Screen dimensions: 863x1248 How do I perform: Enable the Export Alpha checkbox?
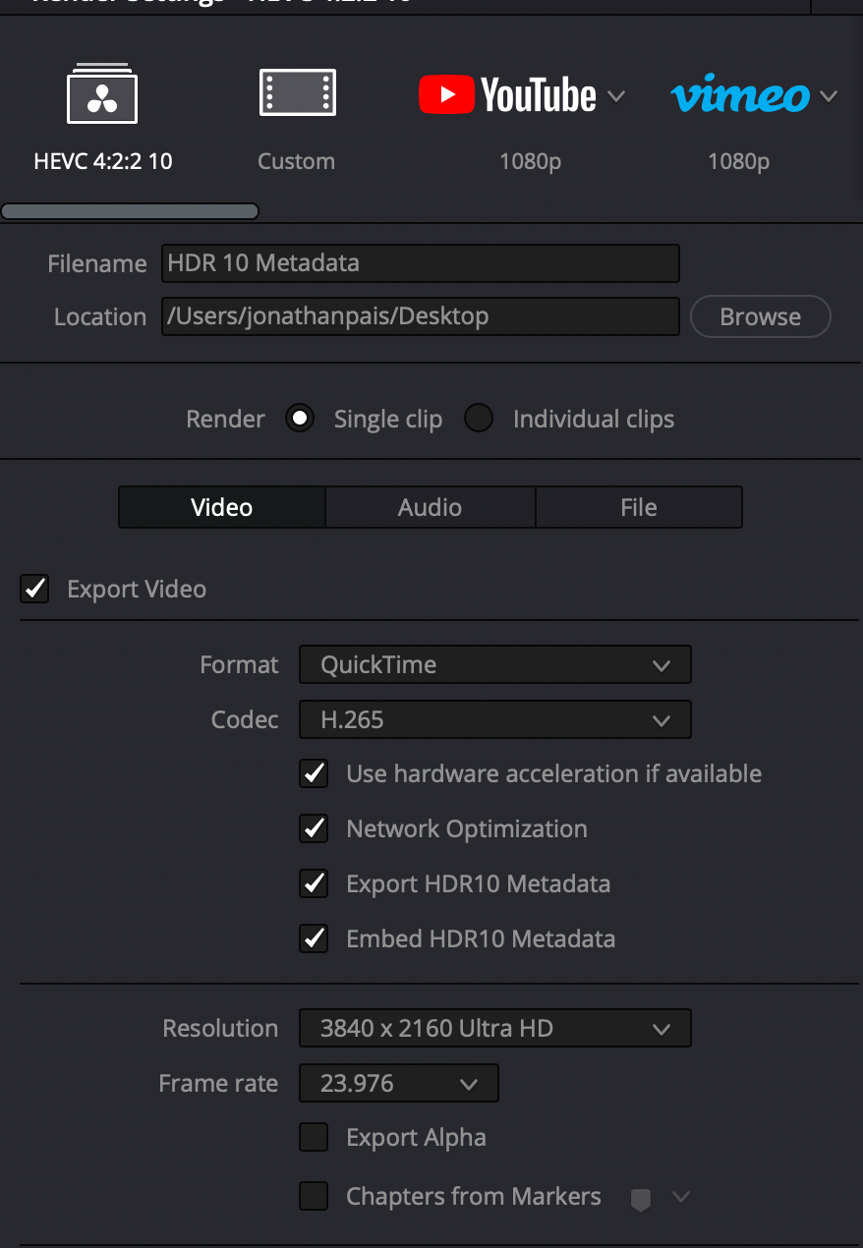(314, 1138)
